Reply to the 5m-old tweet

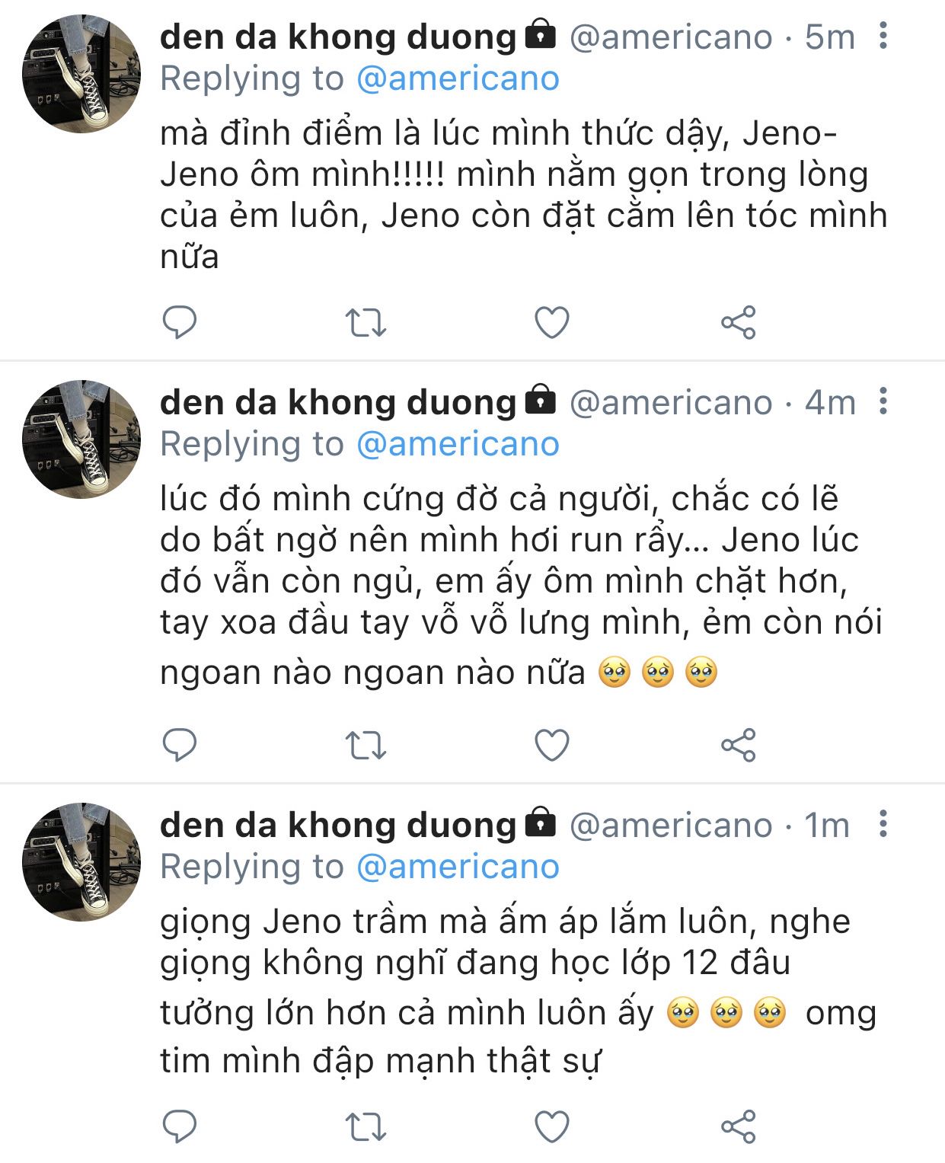pyautogui.click(x=180, y=322)
